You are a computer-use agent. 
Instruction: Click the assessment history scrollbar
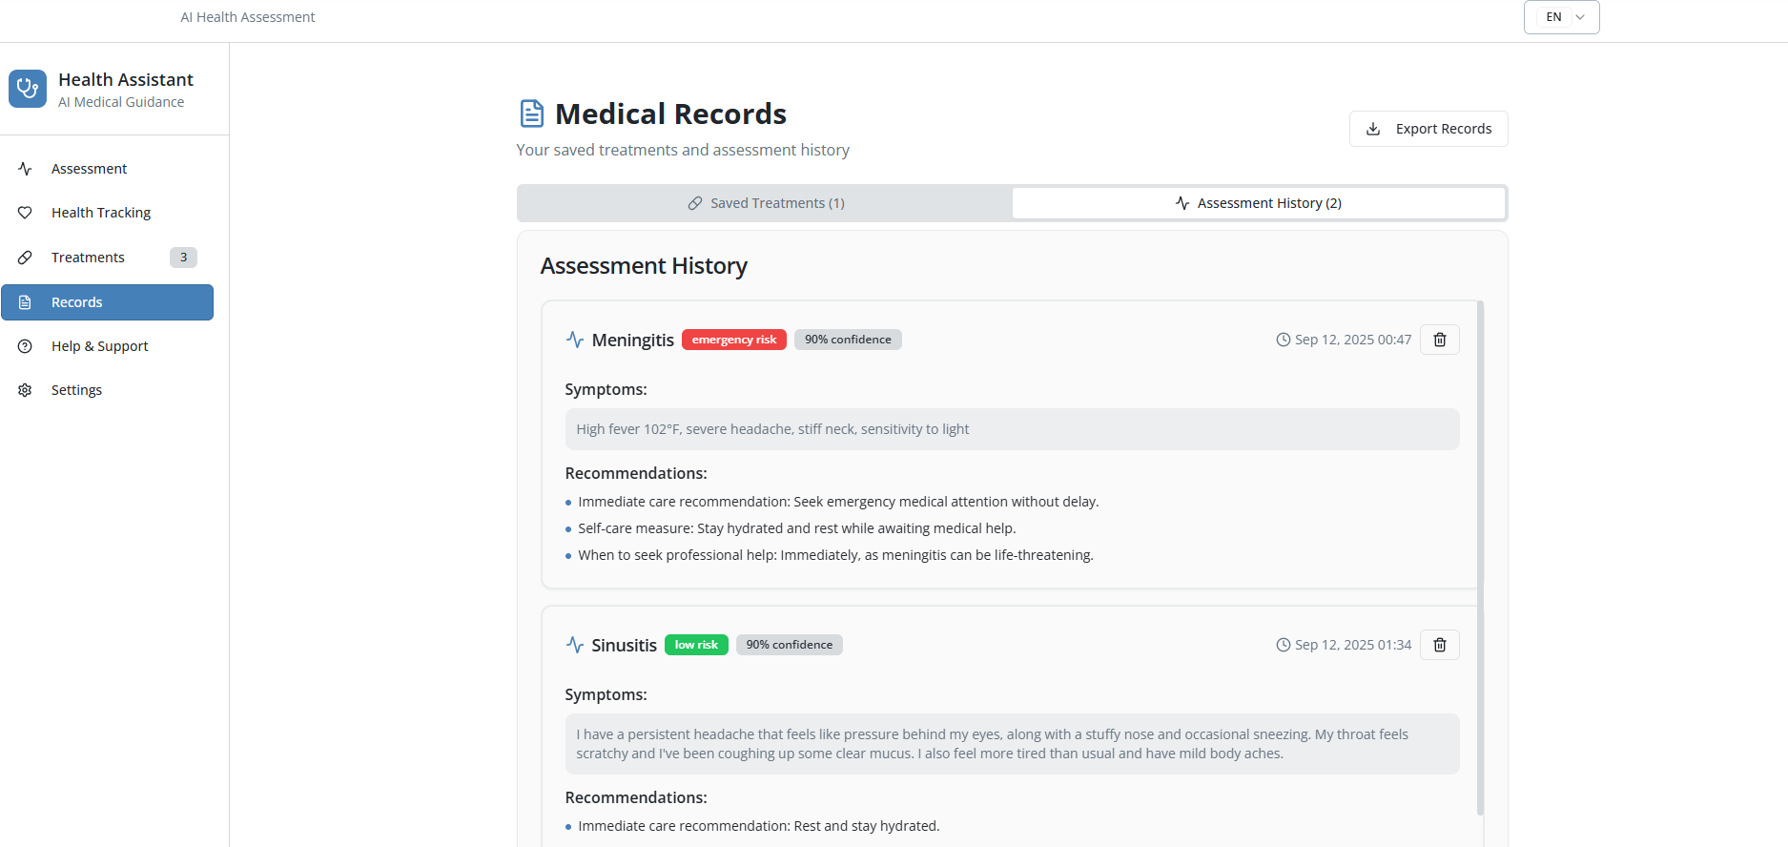(x=1480, y=558)
